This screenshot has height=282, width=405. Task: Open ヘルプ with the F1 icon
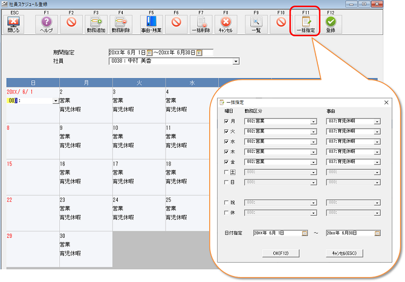46,24
